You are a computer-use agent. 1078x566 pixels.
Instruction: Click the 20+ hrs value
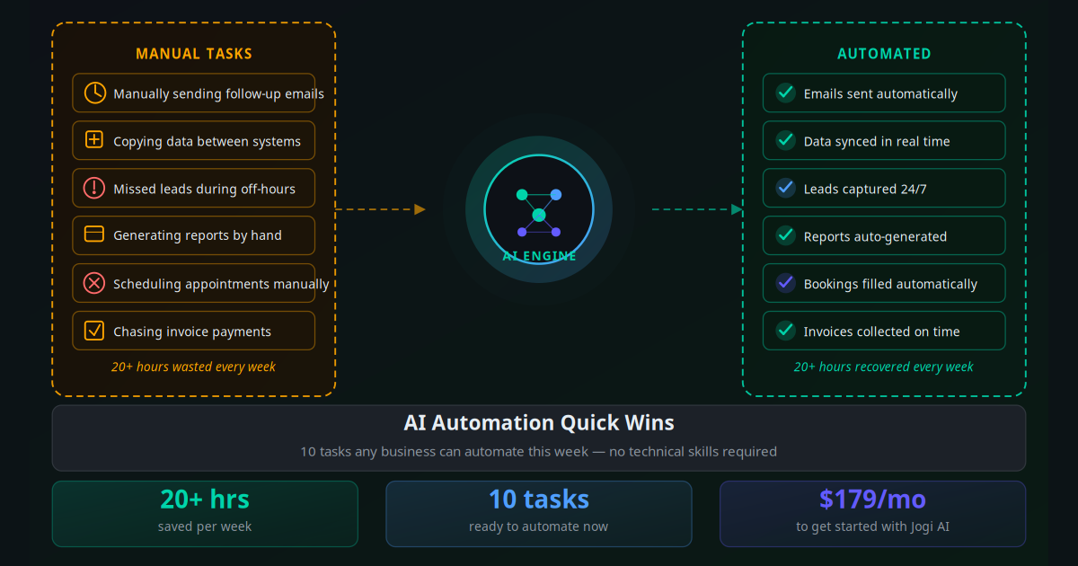tap(205, 499)
